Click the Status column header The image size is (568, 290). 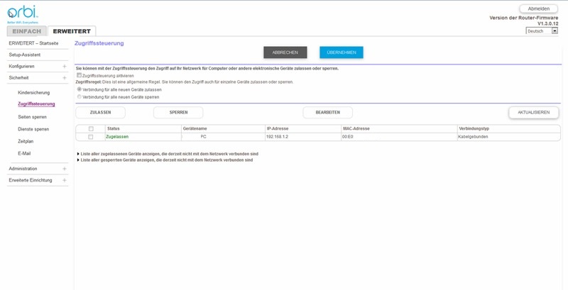(114, 128)
